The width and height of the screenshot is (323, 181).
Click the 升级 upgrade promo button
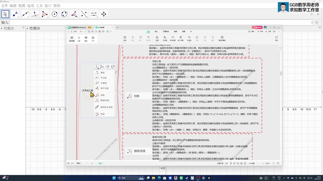tap(257, 27)
